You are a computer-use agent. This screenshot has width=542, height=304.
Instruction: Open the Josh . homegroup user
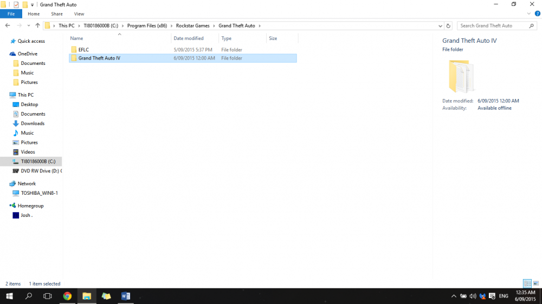26,215
